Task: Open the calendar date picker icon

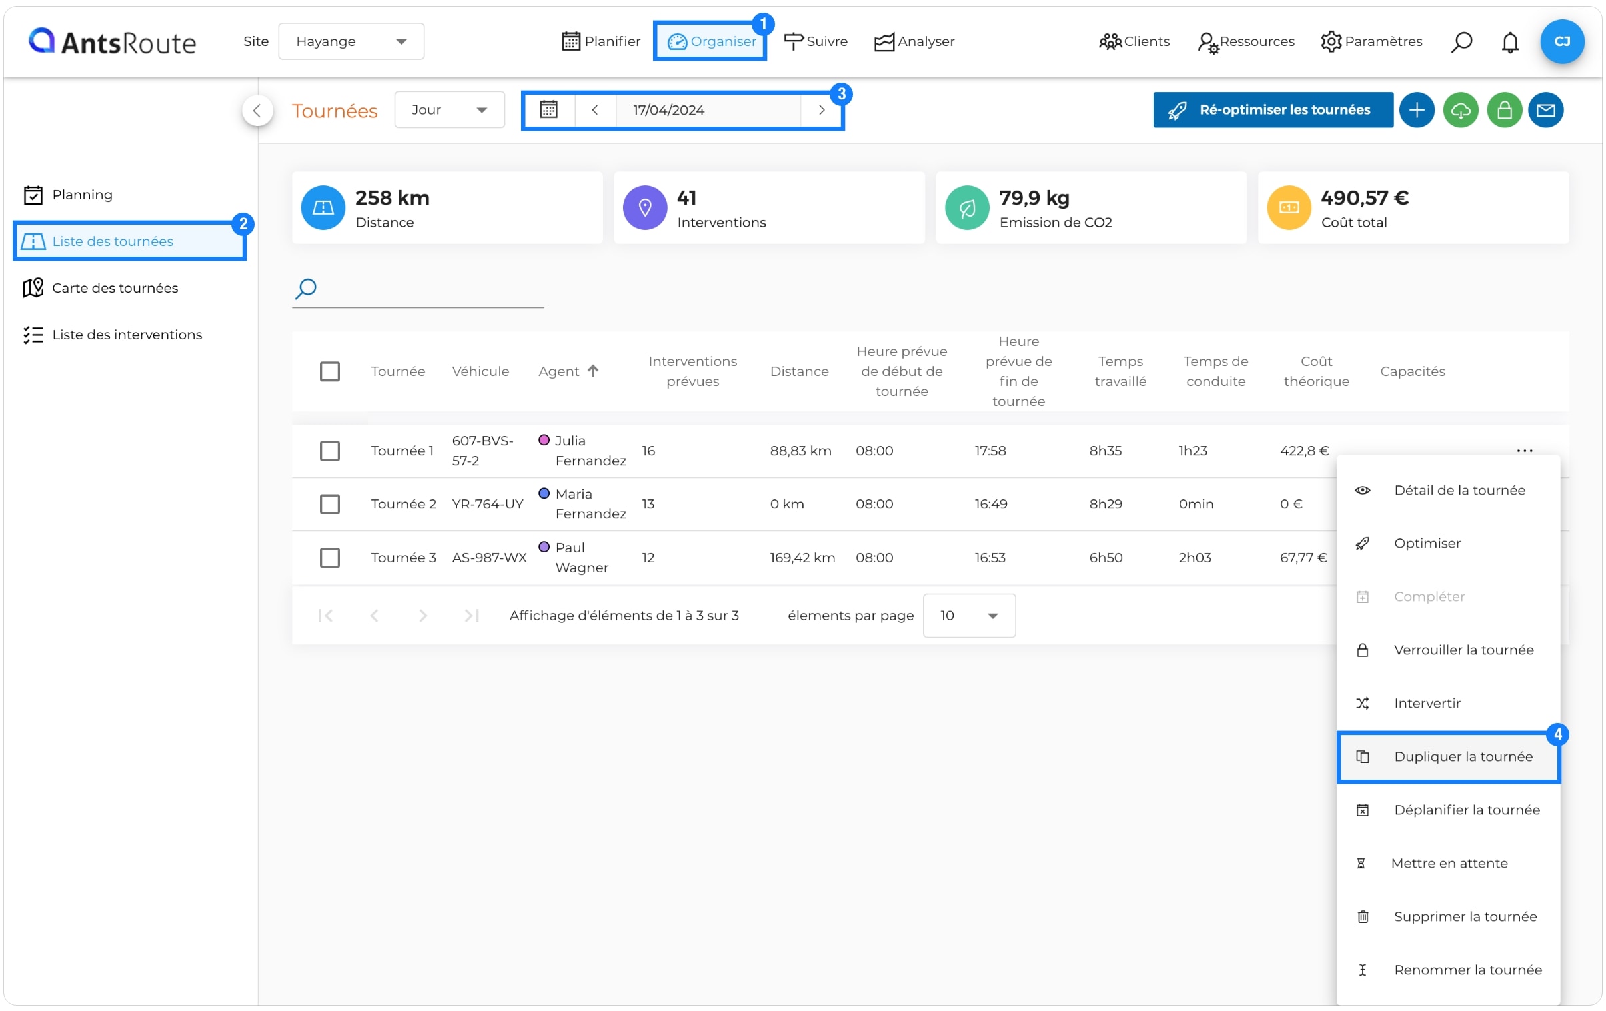Action: point(549,109)
